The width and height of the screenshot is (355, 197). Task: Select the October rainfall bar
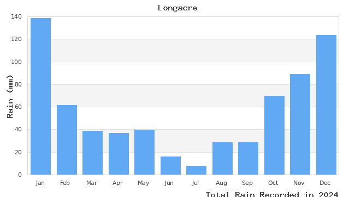pyautogui.click(x=274, y=135)
